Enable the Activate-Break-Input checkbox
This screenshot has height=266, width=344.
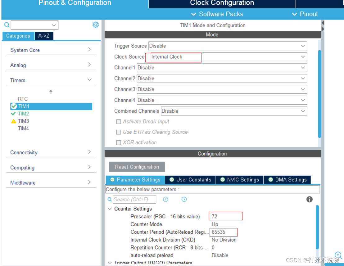119,122
